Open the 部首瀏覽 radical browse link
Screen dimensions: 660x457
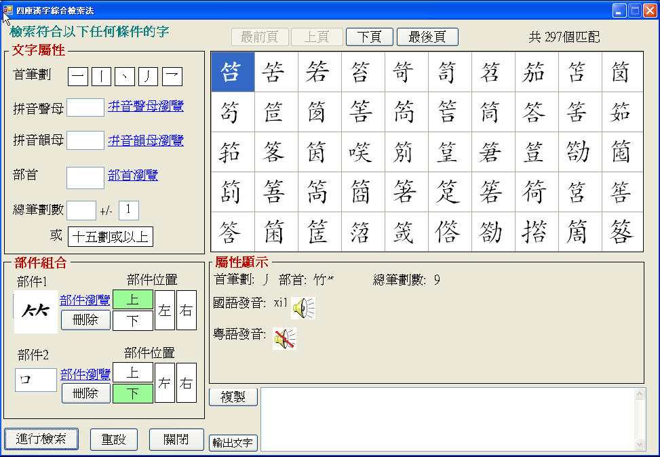133,176
